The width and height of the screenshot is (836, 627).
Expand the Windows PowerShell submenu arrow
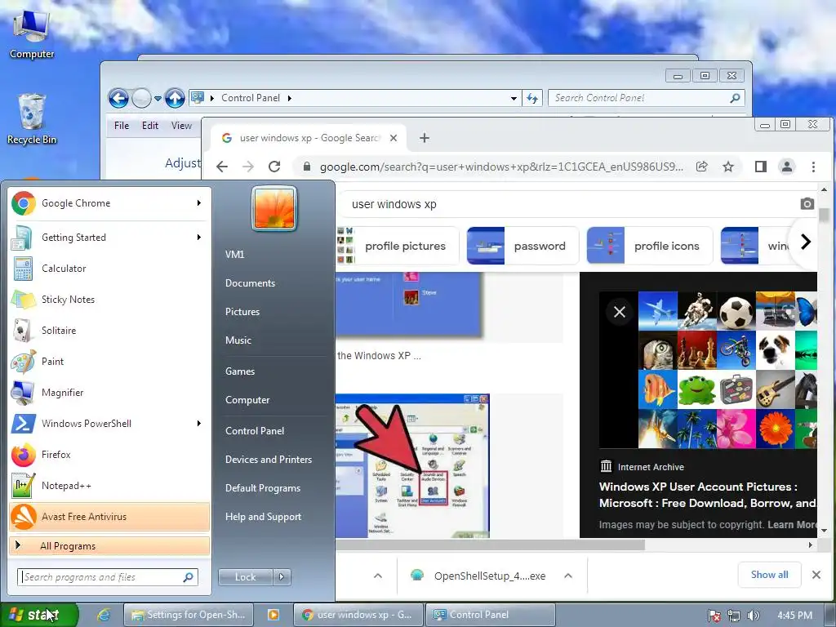point(199,424)
